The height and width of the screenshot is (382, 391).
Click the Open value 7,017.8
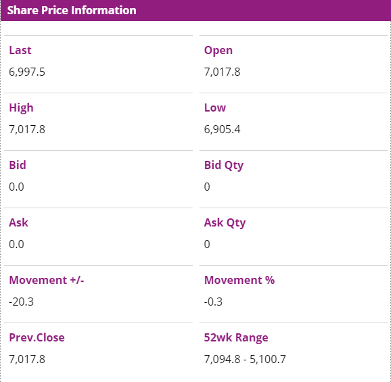coord(222,72)
